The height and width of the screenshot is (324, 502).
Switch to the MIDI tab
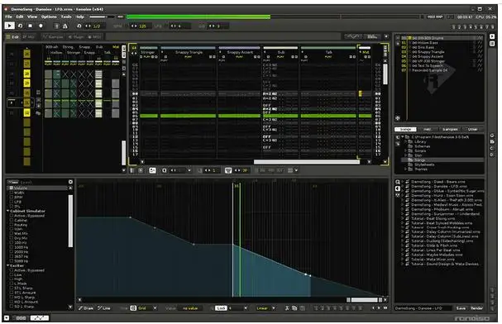94,37
